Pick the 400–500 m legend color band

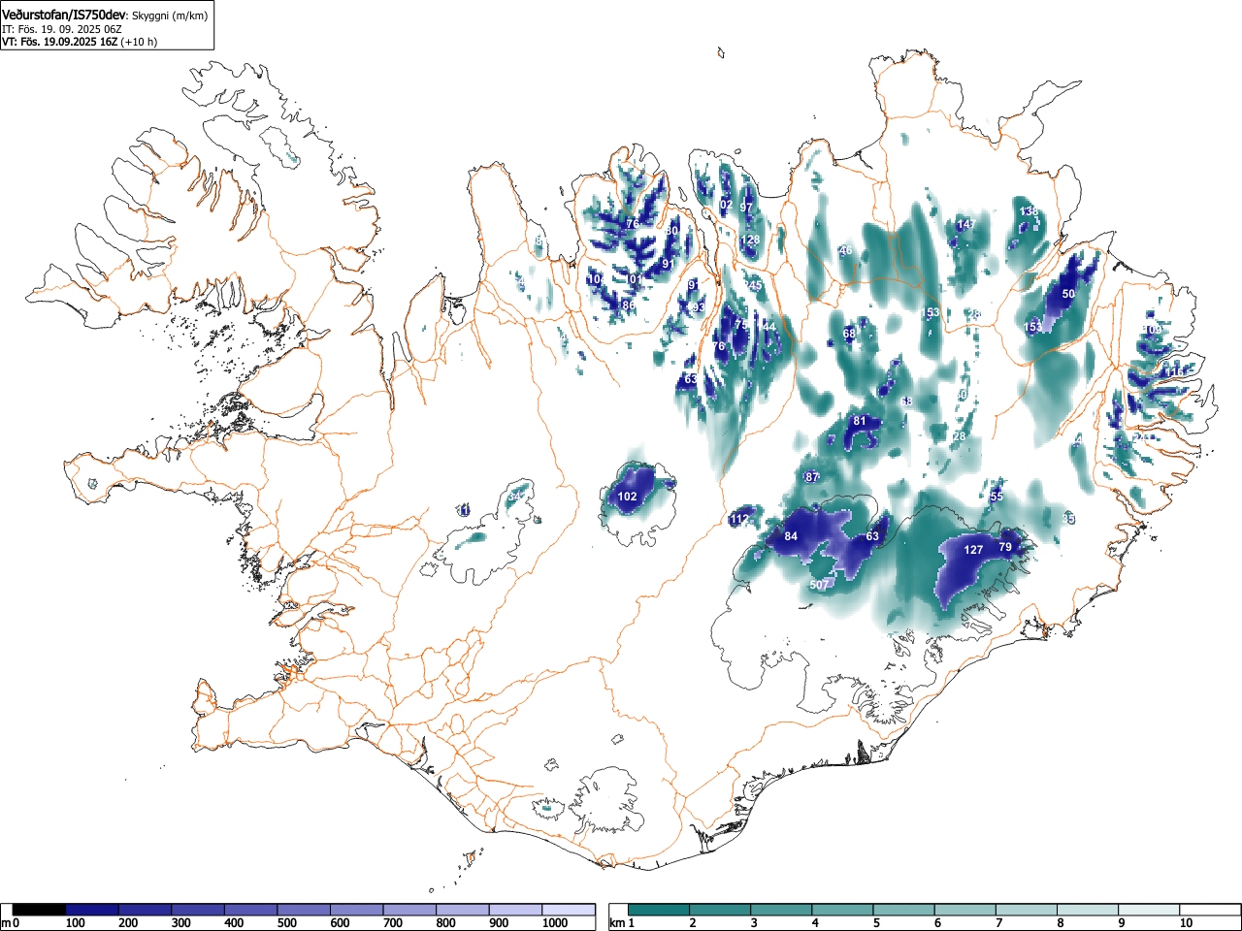[251, 910]
